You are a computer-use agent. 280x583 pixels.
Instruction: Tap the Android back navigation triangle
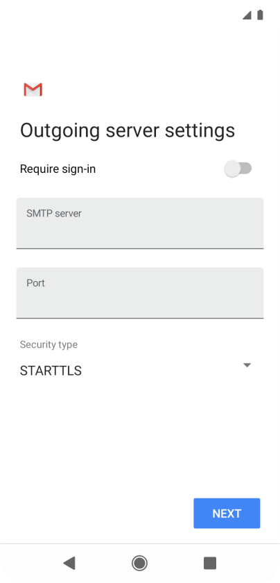[69, 563]
